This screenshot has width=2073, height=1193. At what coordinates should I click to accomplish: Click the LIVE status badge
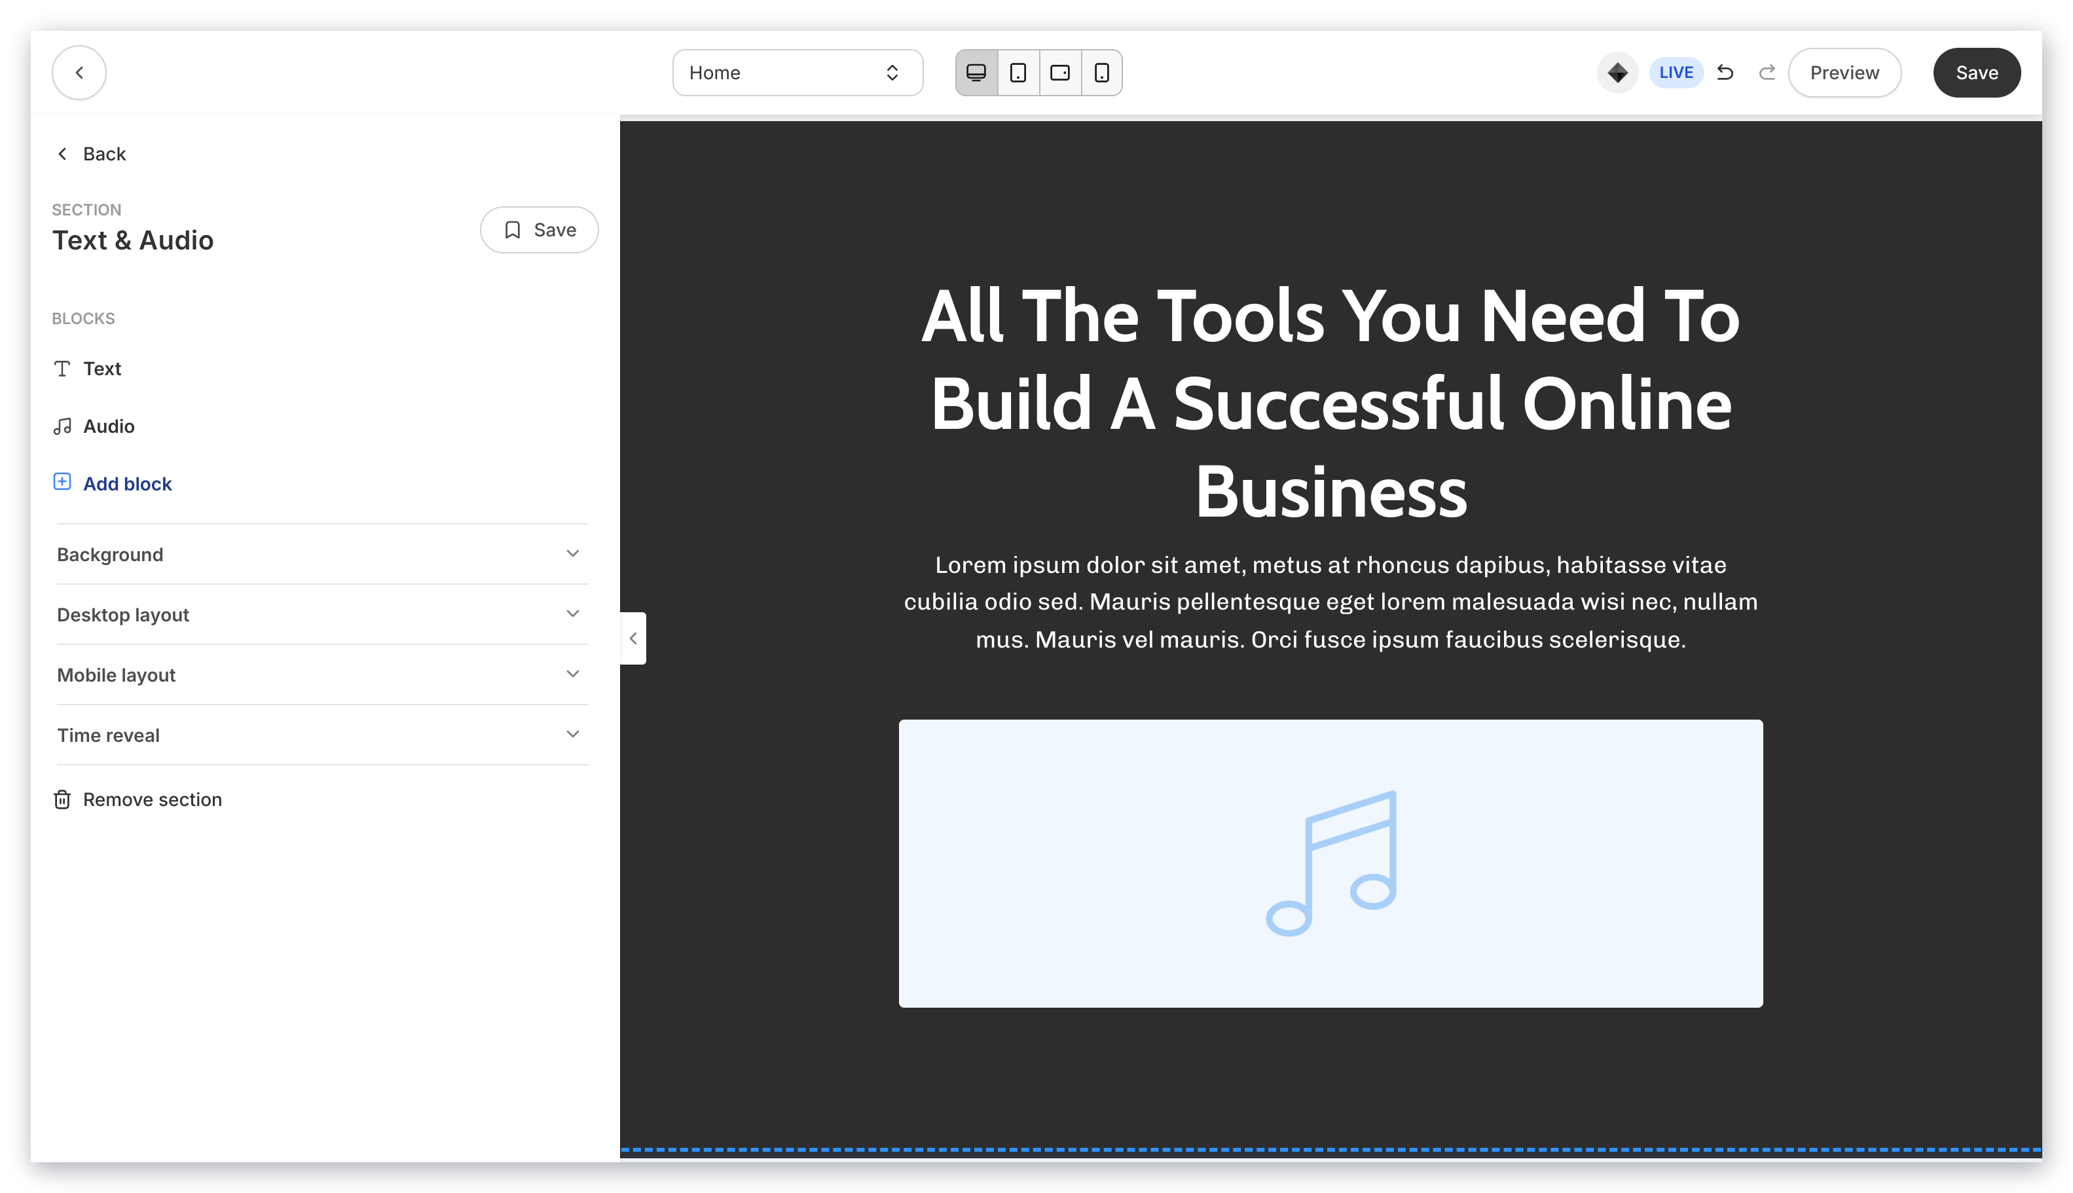(1675, 72)
